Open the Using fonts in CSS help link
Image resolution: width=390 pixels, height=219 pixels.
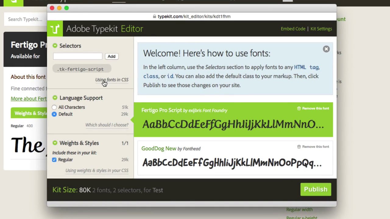click(x=112, y=80)
